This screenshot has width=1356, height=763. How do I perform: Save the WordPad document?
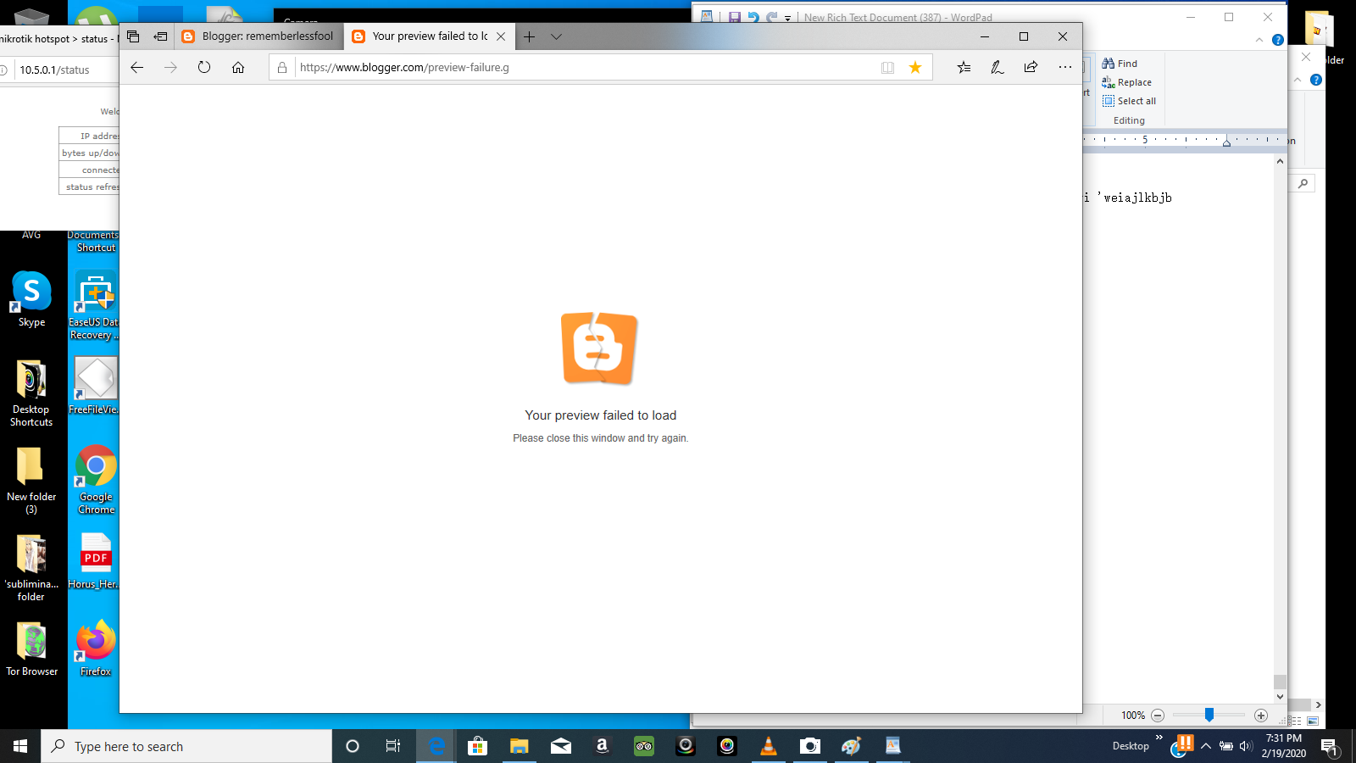click(735, 17)
